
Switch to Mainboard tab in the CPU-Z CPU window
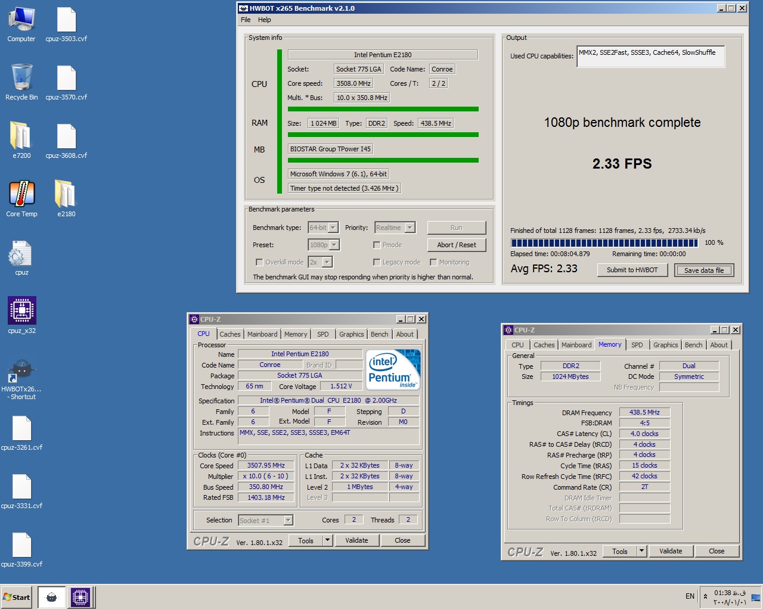pyautogui.click(x=262, y=334)
